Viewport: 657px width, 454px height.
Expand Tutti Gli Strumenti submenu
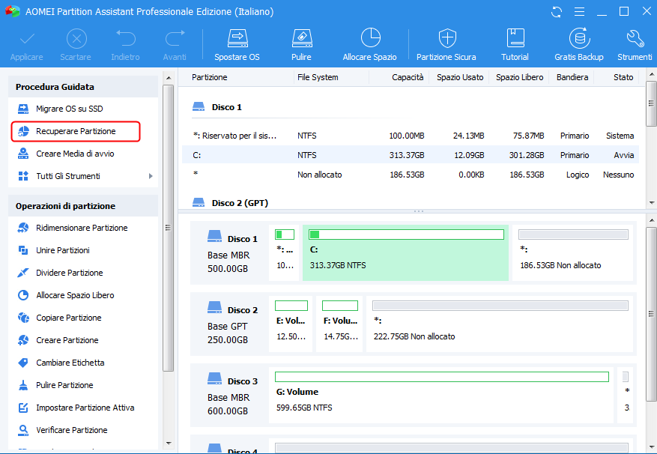point(151,176)
